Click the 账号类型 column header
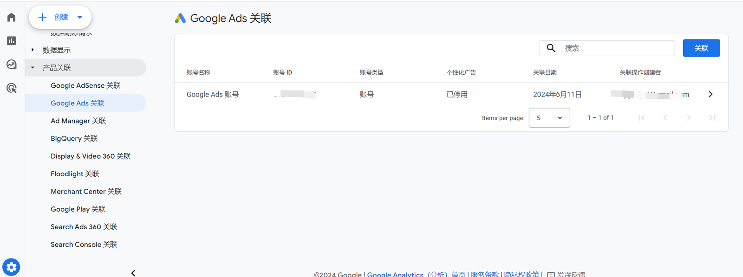 pyautogui.click(x=371, y=72)
